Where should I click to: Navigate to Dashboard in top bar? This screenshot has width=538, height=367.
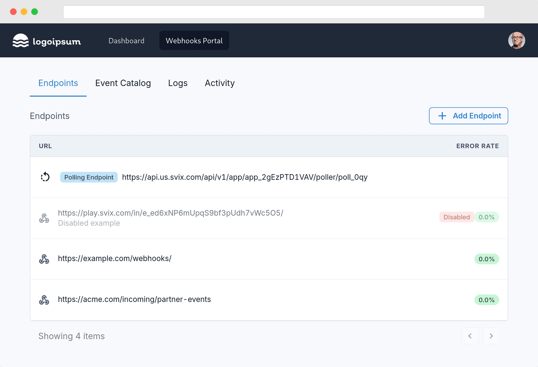pyautogui.click(x=126, y=40)
